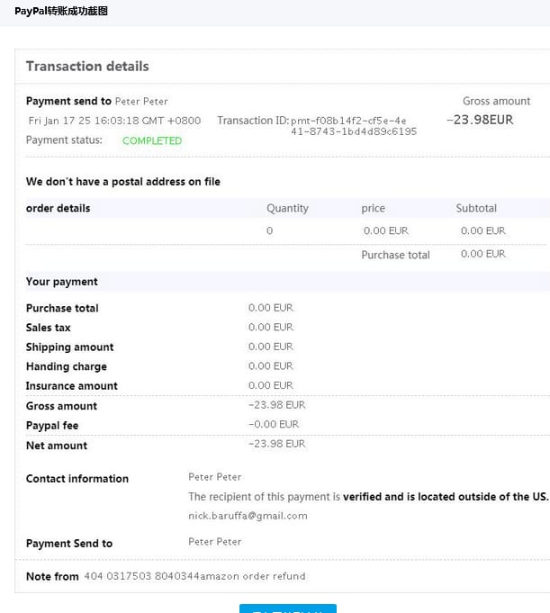Click the Insurance amount row label
Viewport: 550px width, 613px height.
(72, 386)
